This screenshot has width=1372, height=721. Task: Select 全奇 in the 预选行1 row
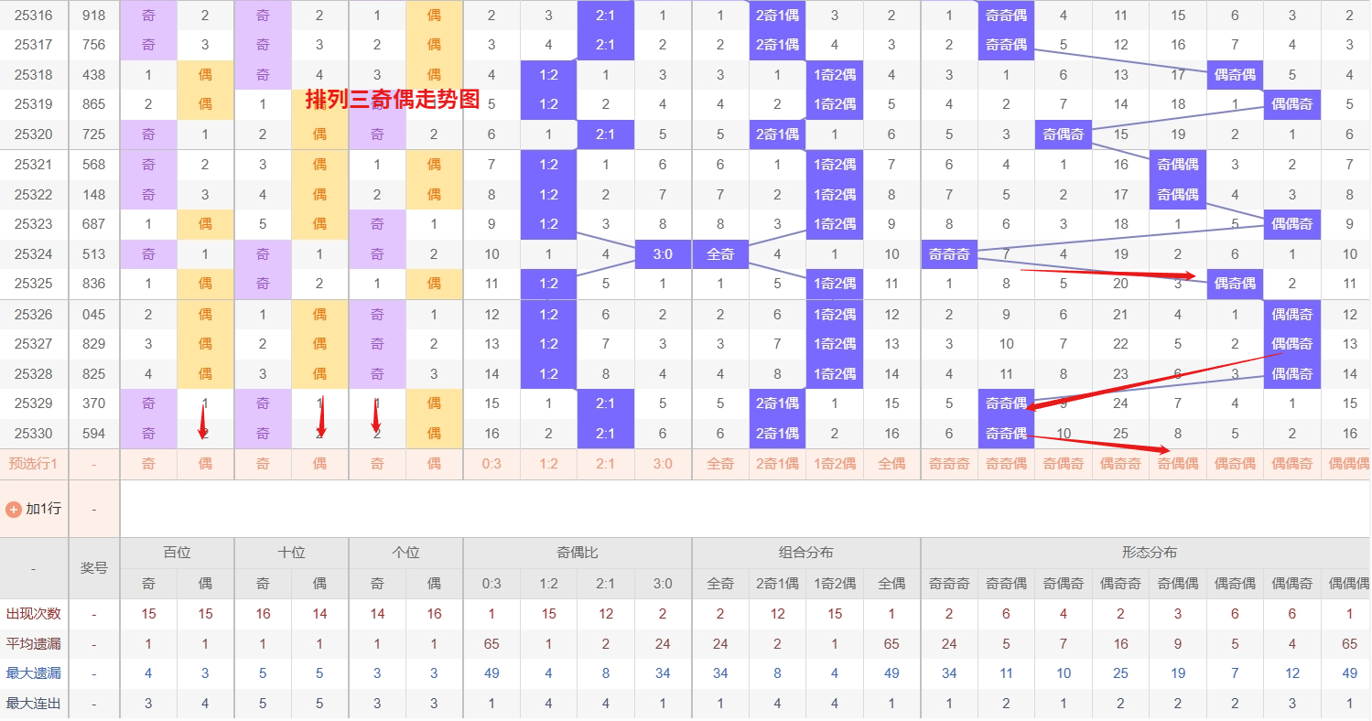coord(720,464)
